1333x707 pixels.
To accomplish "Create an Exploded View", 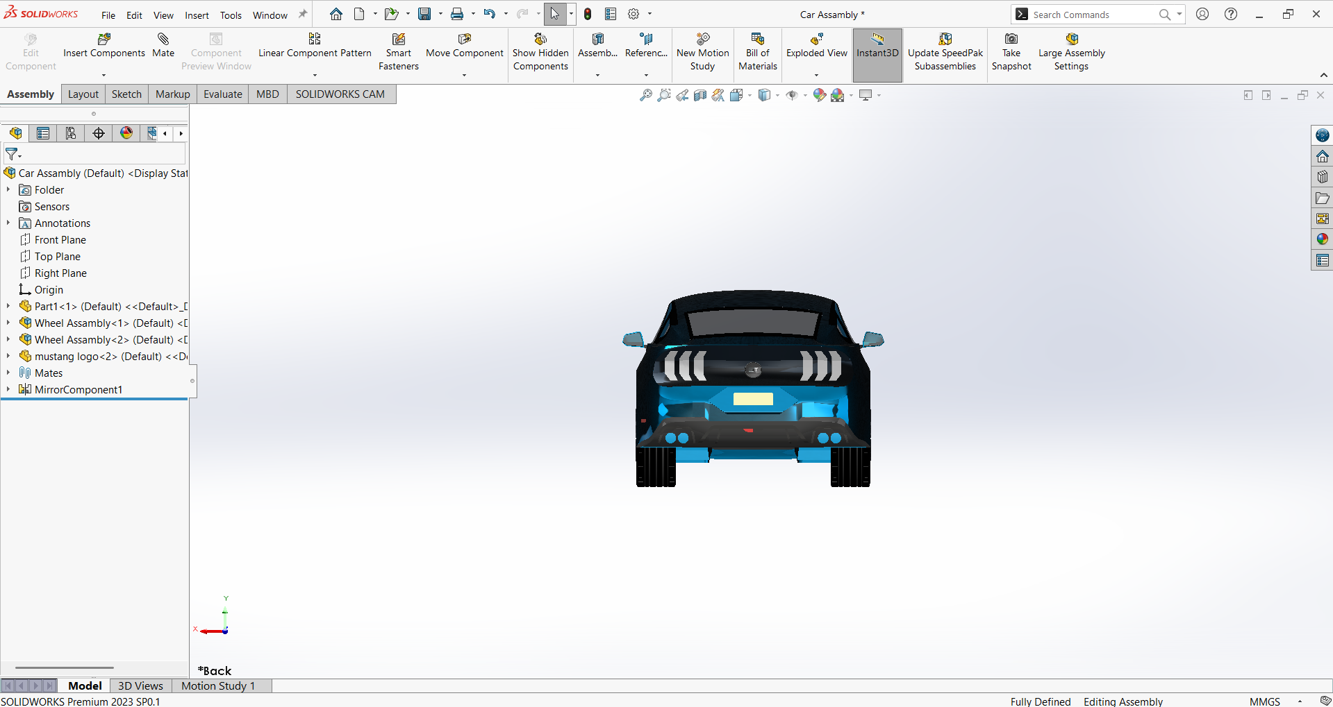I will (x=816, y=46).
